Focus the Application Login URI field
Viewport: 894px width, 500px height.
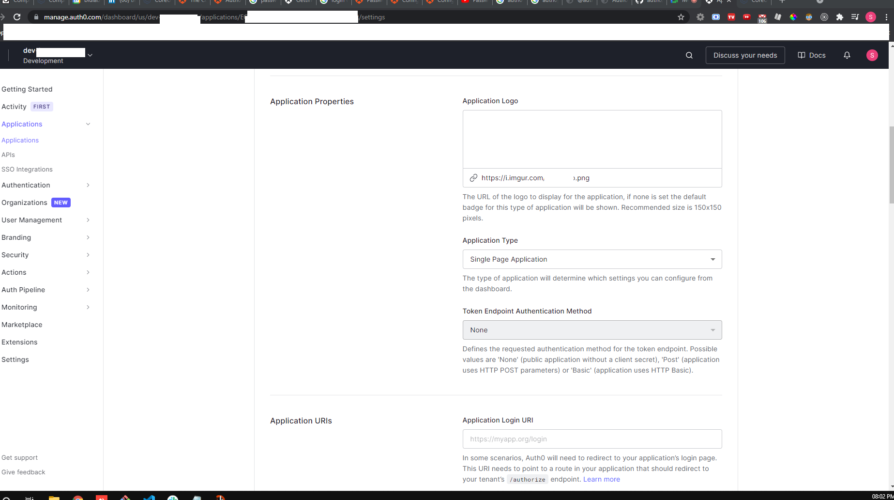pyautogui.click(x=592, y=439)
